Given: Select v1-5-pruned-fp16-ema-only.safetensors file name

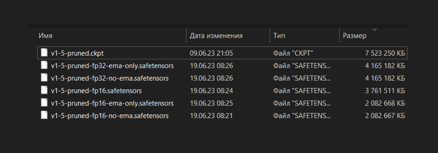Looking at the screenshot, I should pyautogui.click(x=112, y=103).
